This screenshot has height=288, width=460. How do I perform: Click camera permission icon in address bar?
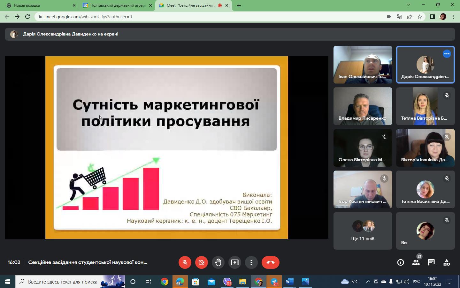pyautogui.click(x=389, y=17)
